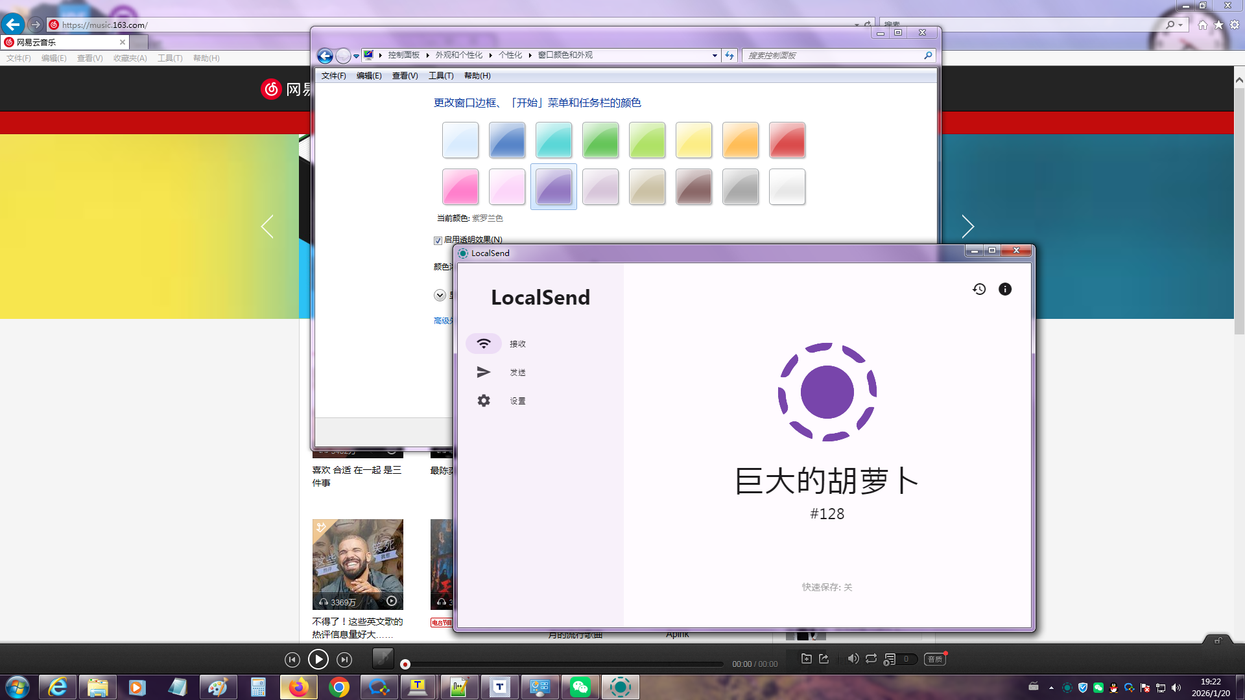Open the playlist queue icon
Viewport: 1245px width, 700px height.
[x=890, y=659]
